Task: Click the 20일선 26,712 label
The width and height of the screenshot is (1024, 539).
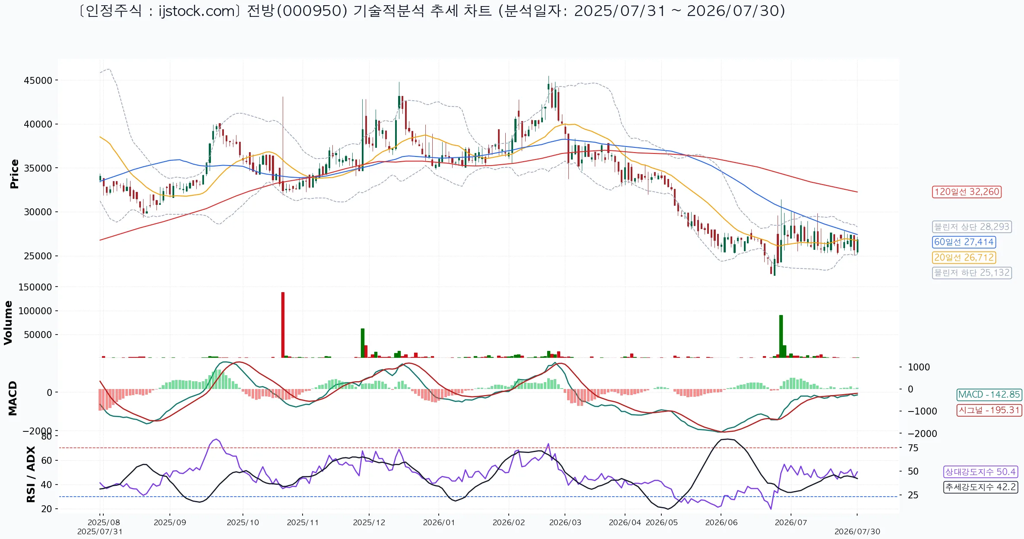Action: [x=964, y=258]
